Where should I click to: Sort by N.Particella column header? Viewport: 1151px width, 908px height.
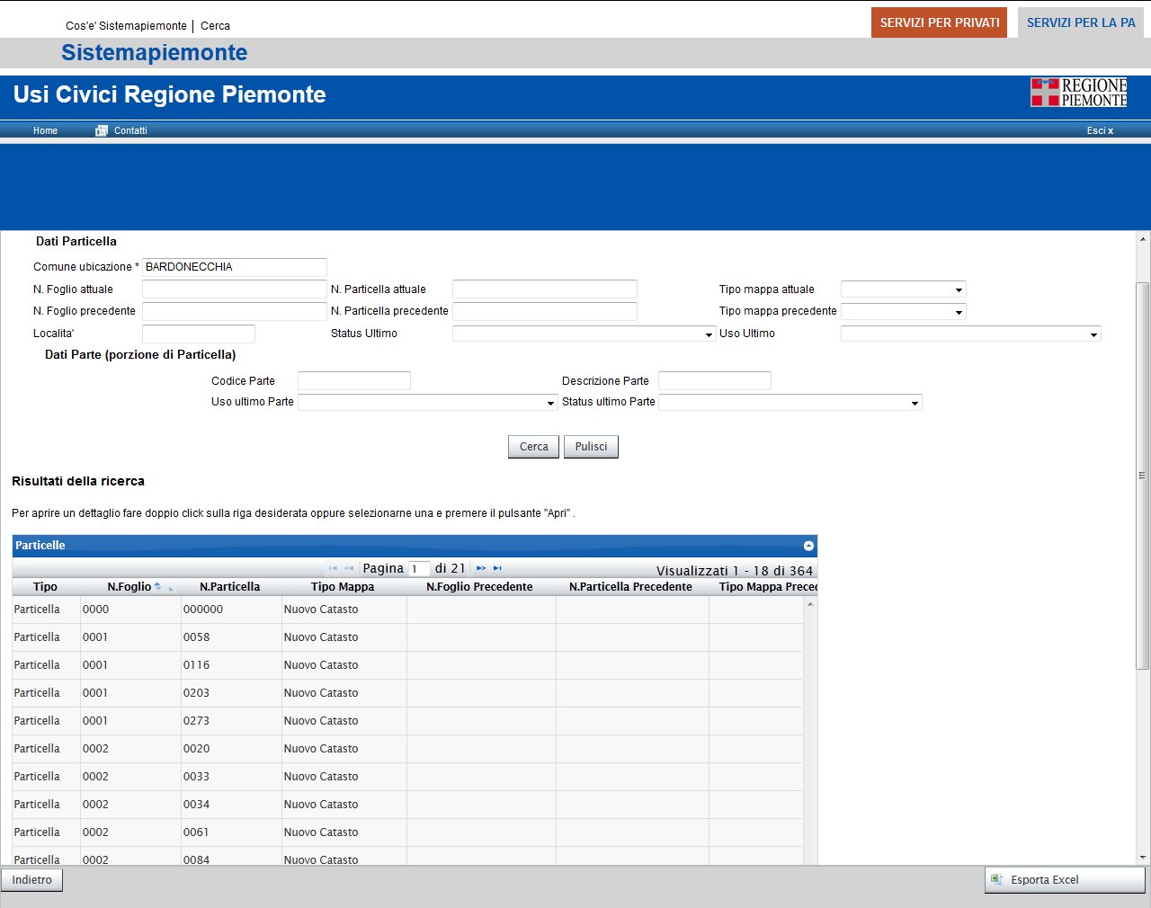(x=229, y=586)
